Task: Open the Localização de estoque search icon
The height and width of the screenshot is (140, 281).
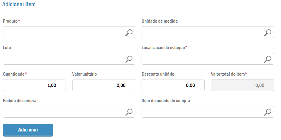Action: 267,59
